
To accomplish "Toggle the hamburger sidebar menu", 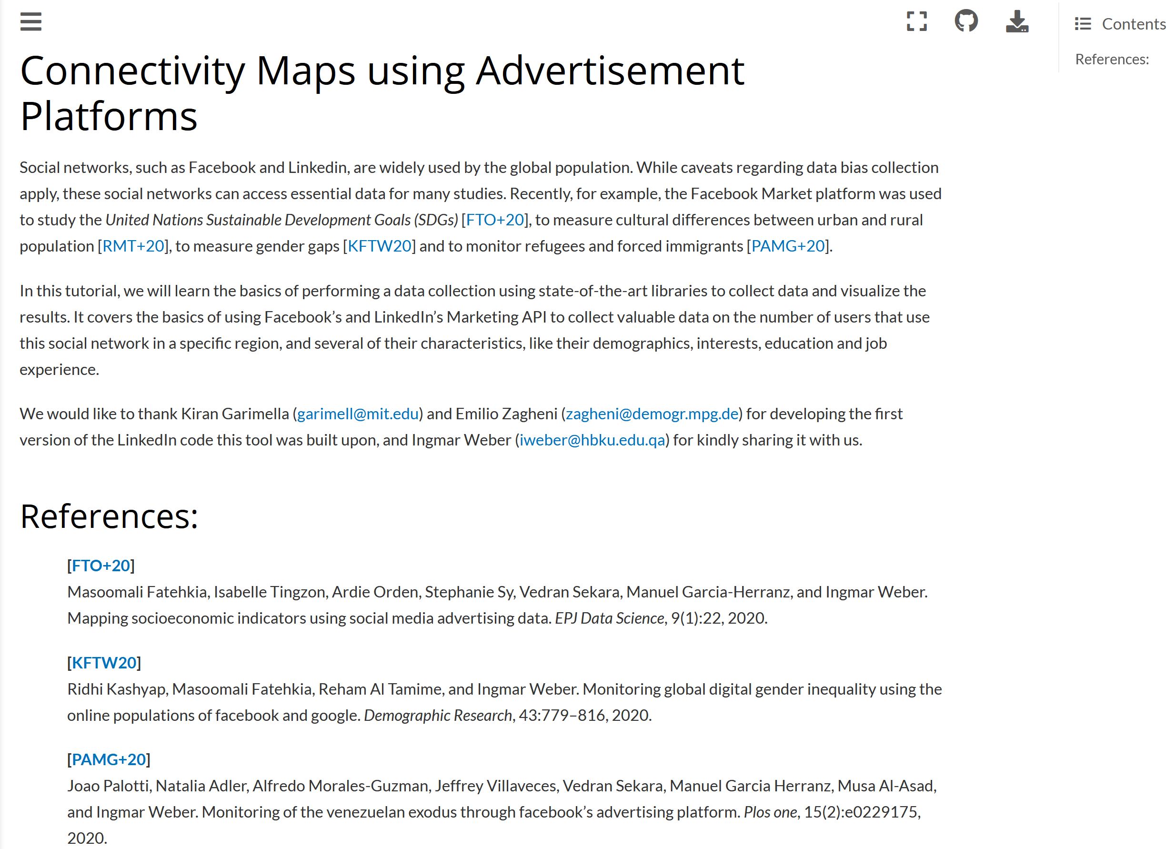I will (30, 22).
